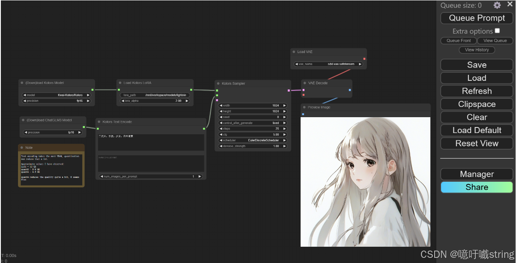This screenshot has height=263, width=516.
Task: Open the View Queue list
Action: pos(495,41)
